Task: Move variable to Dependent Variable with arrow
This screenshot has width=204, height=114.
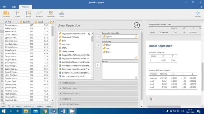Action: (98, 37)
